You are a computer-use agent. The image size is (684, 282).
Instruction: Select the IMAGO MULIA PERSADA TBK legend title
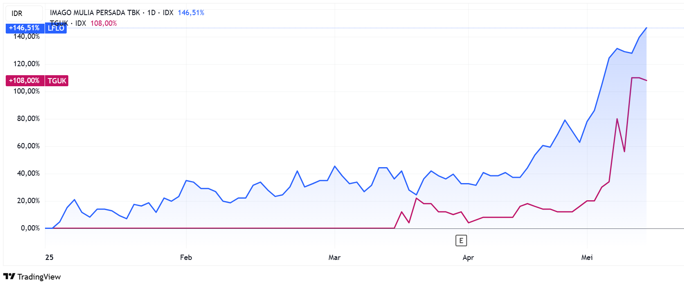coord(95,13)
